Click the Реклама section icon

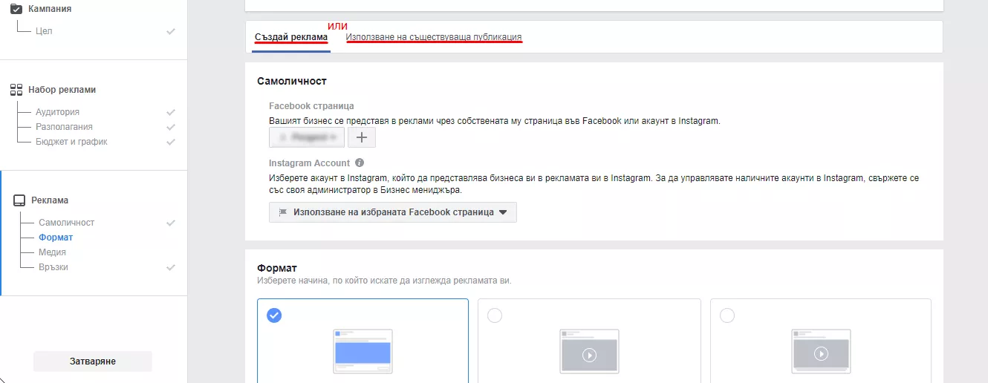click(x=19, y=200)
